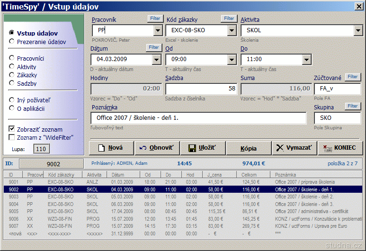The width and height of the screenshot is (366, 251).
Task: Exit the app via KONIEC button
Action: point(340,148)
